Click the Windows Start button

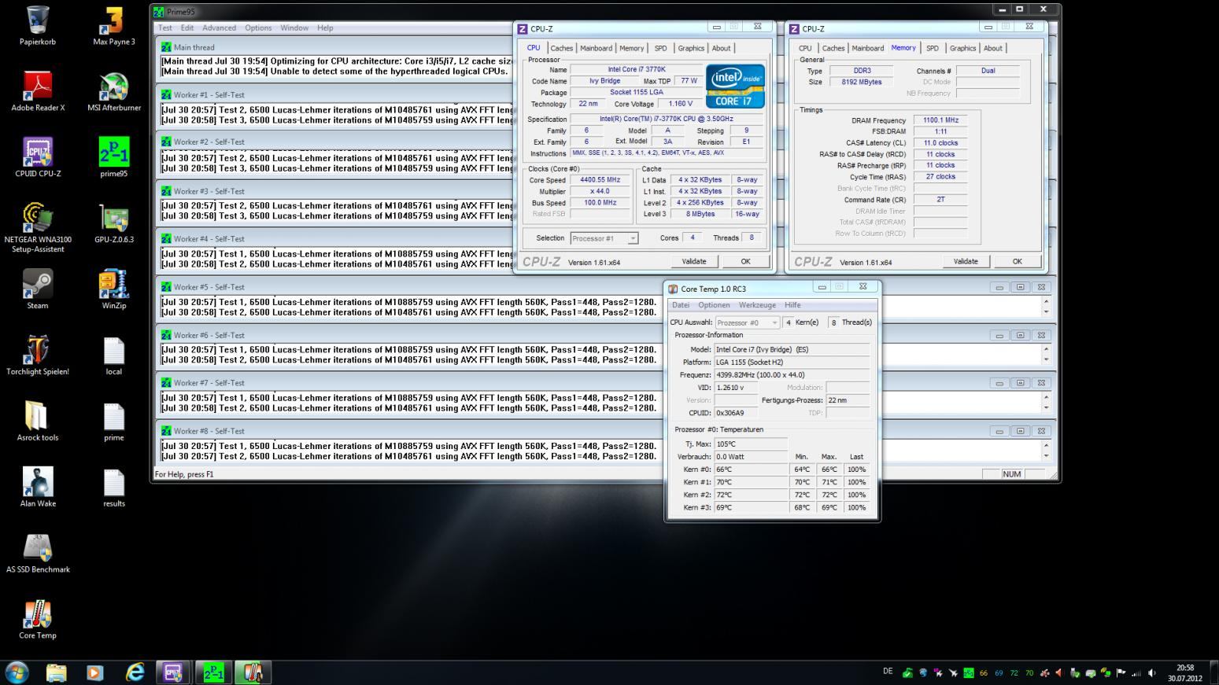(17, 672)
